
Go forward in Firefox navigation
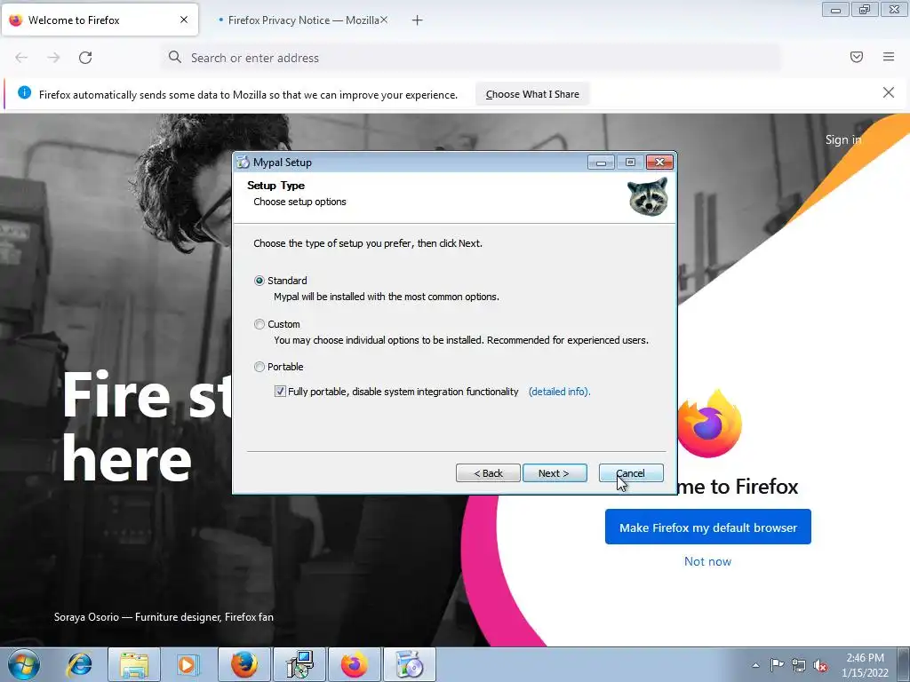pos(53,58)
